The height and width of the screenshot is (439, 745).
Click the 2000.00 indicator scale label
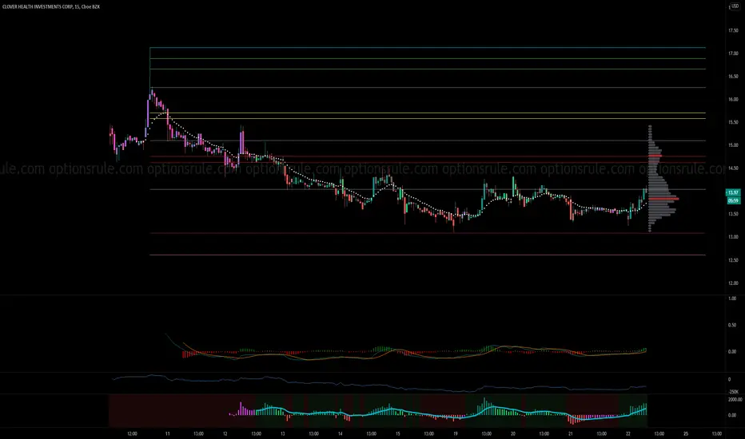coord(735,400)
